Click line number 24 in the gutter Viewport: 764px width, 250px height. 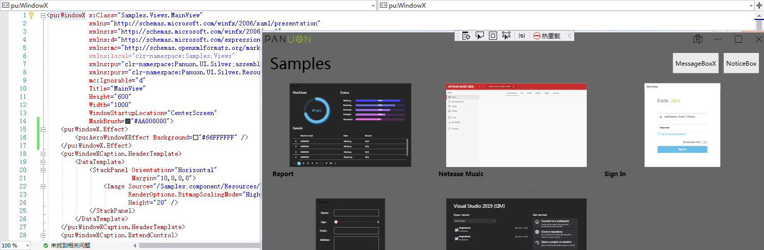pyautogui.click(x=22, y=203)
